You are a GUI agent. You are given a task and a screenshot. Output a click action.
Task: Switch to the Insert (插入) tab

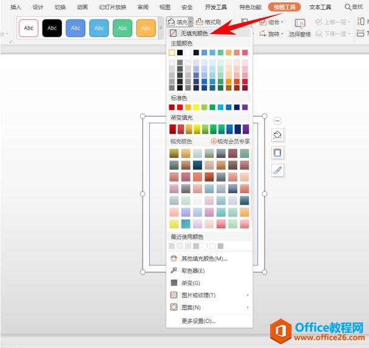pos(16,7)
